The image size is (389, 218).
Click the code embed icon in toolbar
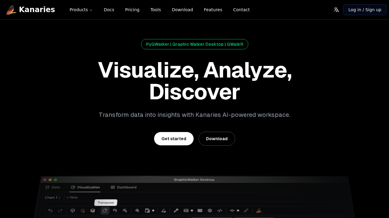pos(220,210)
